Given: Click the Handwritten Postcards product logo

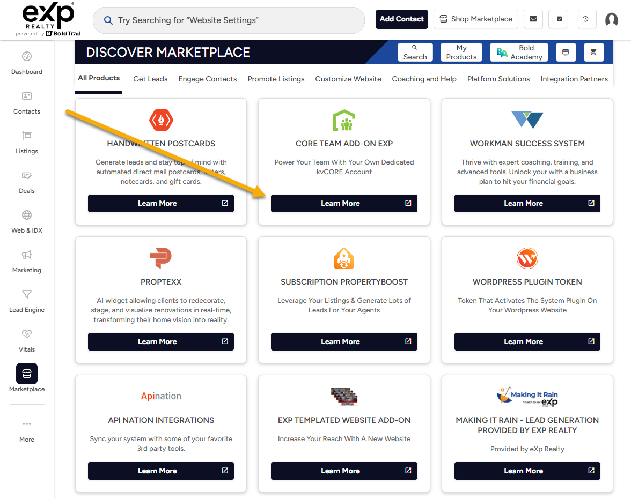Looking at the screenshot, I should tap(161, 120).
